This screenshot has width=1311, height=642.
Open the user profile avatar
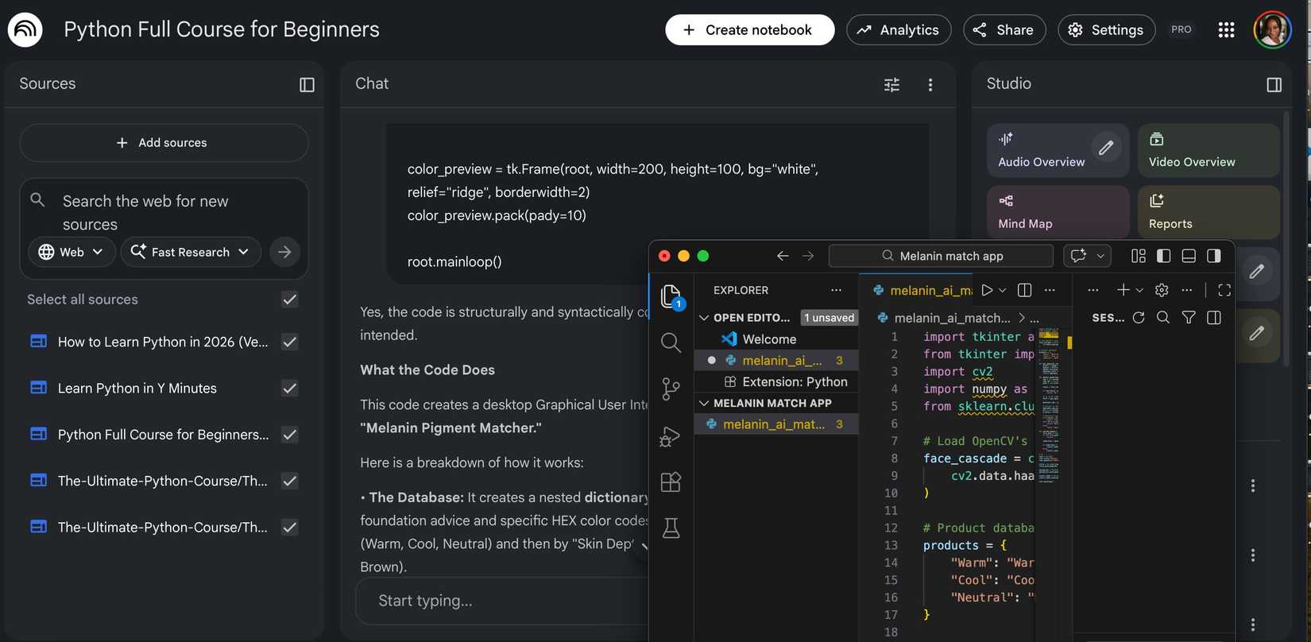click(1272, 29)
